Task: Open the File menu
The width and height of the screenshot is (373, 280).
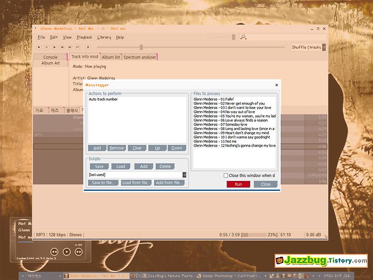Action: pyautogui.click(x=41, y=37)
